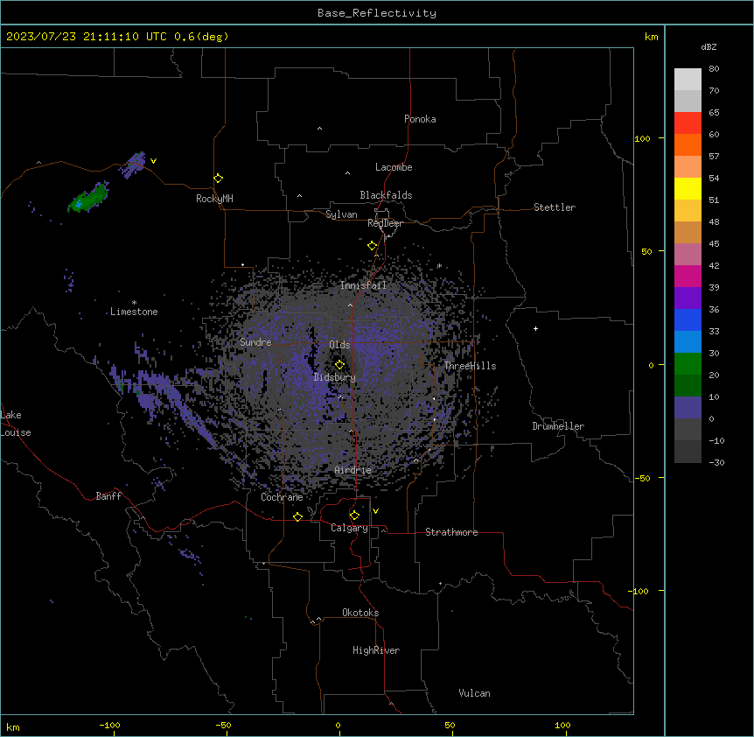This screenshot has width=754, height=737.
Task: Click the Ponoka city label
Action: [x=420, y=119]
